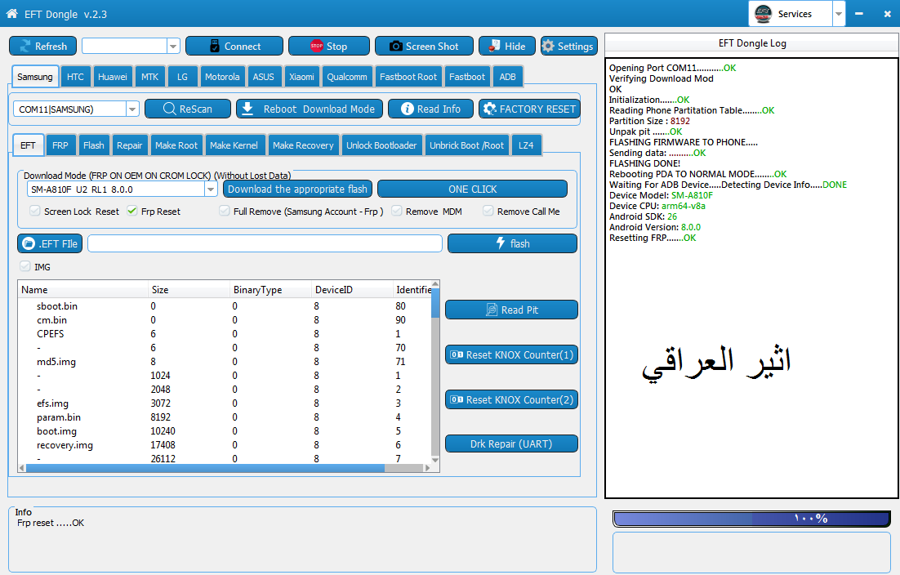Image resolution: width=900 pixels, height=575 pixels.
Task: Click the Drk Repair (UART) button
Action: (510, 444)
